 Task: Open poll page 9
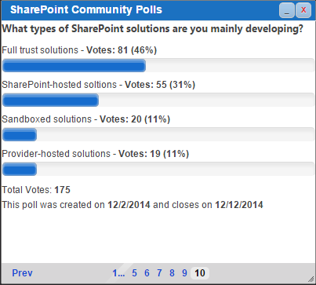coord(184,273)
